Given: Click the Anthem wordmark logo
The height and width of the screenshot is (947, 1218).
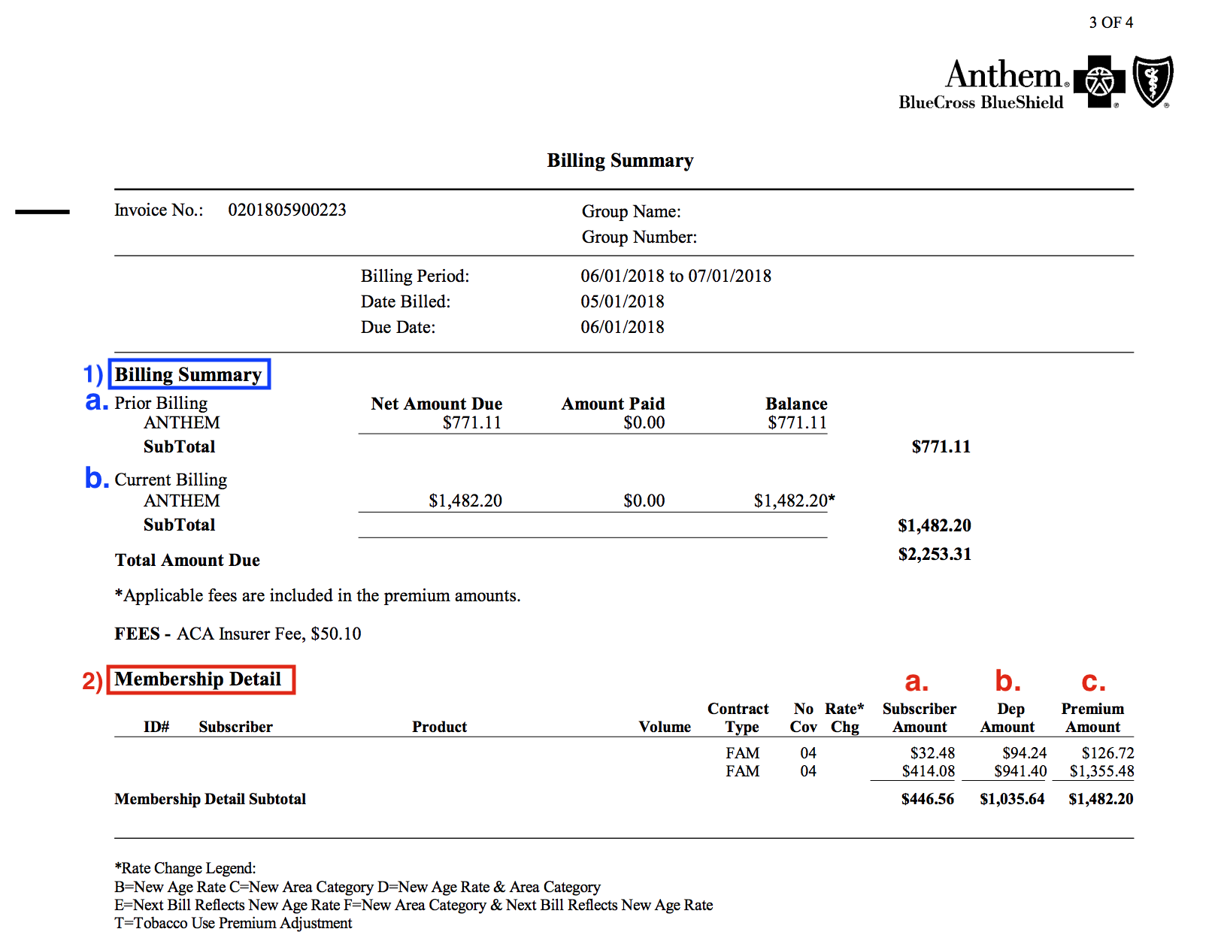Looking at the screenshot, I should [x=1003, y=75].
